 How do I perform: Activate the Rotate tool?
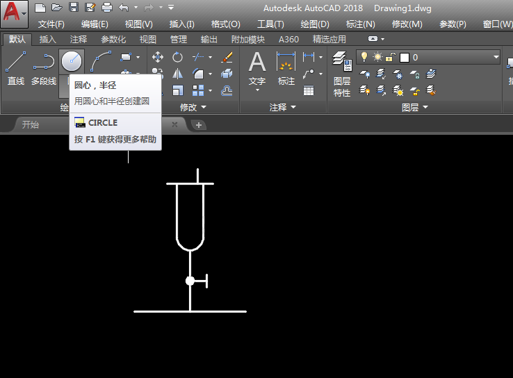[x=178, y=57]
